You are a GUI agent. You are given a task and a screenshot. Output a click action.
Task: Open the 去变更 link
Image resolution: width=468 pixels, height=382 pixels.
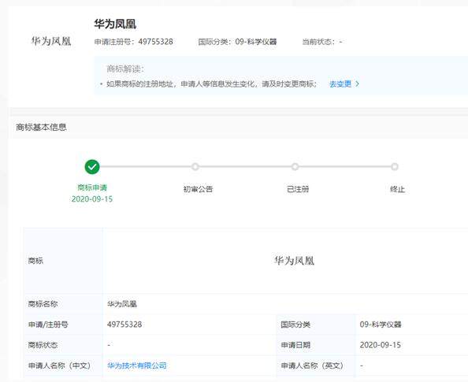340,84
